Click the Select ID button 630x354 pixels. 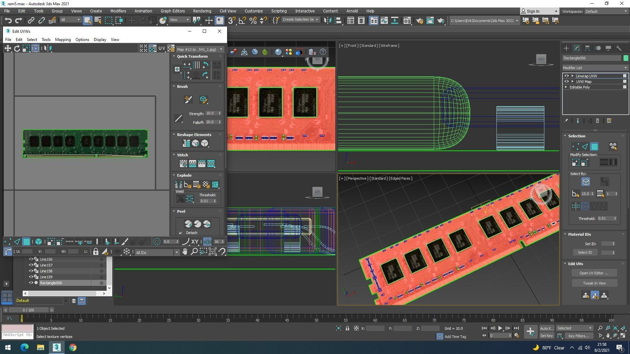coord(585,252)
